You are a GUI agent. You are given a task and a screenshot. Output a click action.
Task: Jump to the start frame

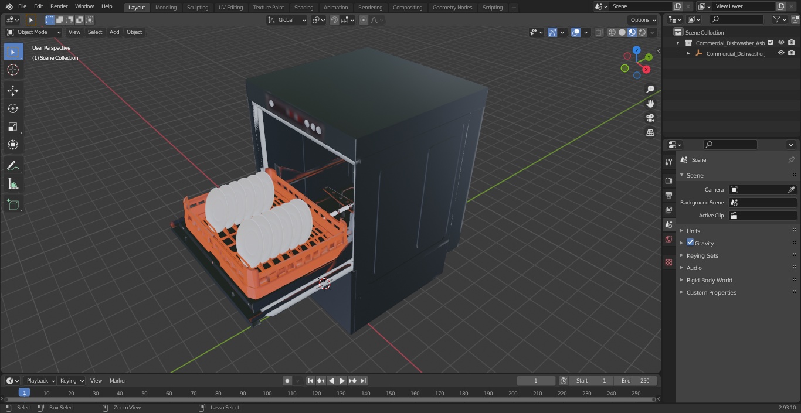pyautogui.click(x=310, y=381)
